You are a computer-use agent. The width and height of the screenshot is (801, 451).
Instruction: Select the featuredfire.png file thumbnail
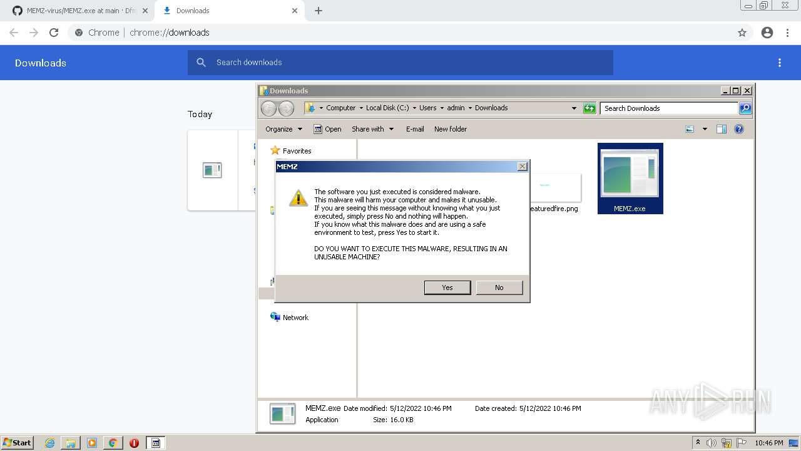click(556, 188)
